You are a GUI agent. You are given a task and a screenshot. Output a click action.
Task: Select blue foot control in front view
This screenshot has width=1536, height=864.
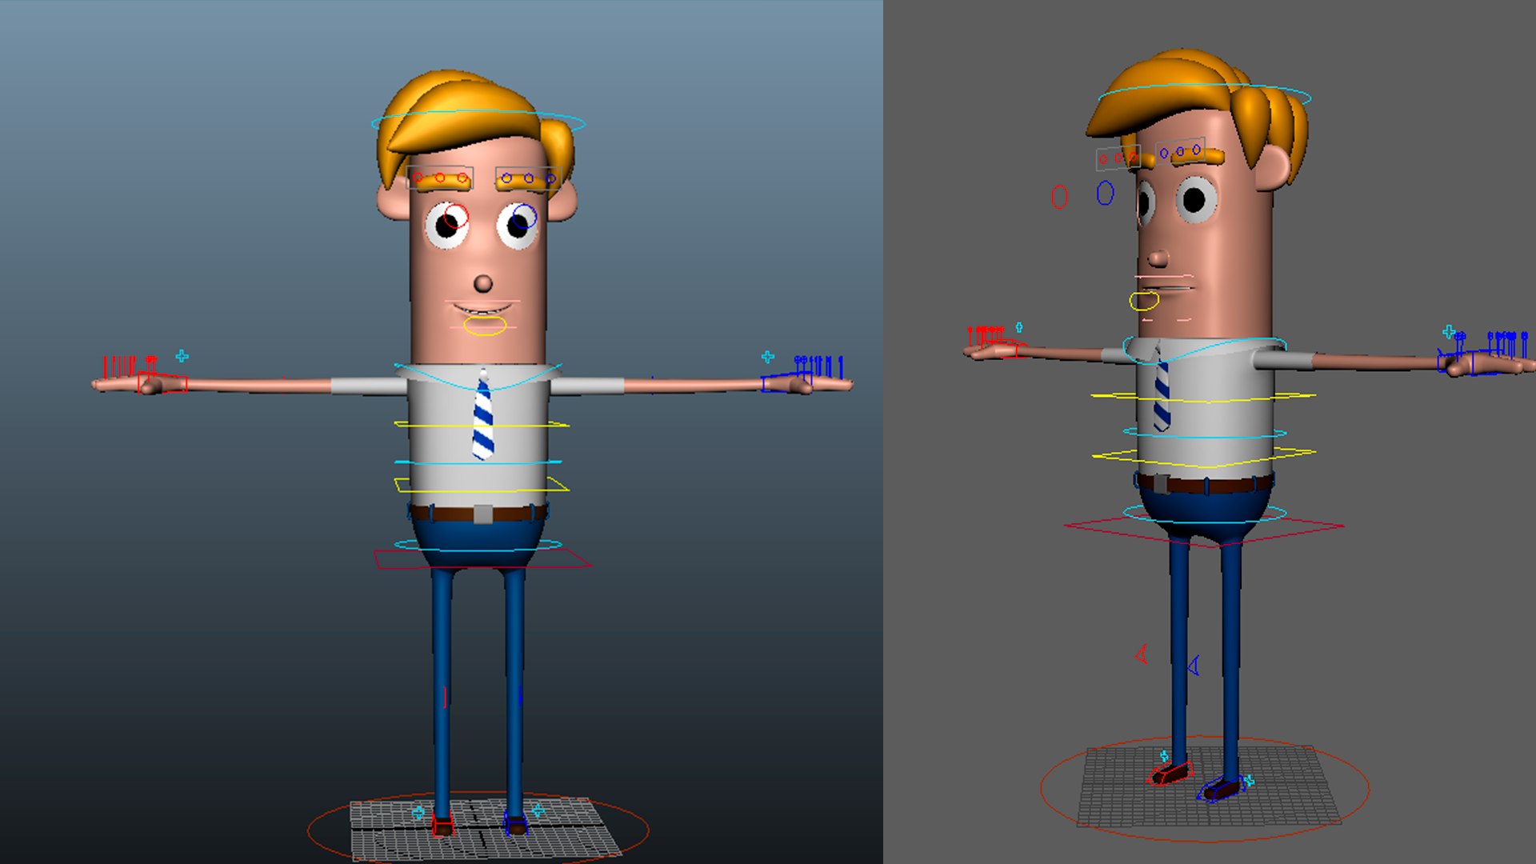point(515,824)
